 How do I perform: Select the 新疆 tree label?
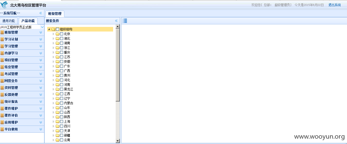click(x=67, y=135)
